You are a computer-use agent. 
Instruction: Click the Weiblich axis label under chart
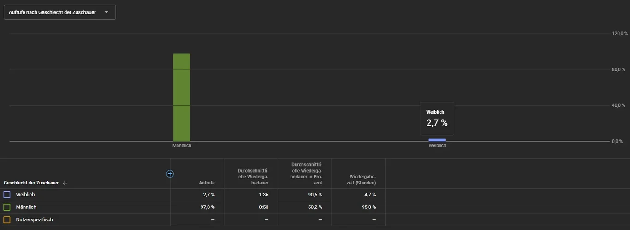437,146
